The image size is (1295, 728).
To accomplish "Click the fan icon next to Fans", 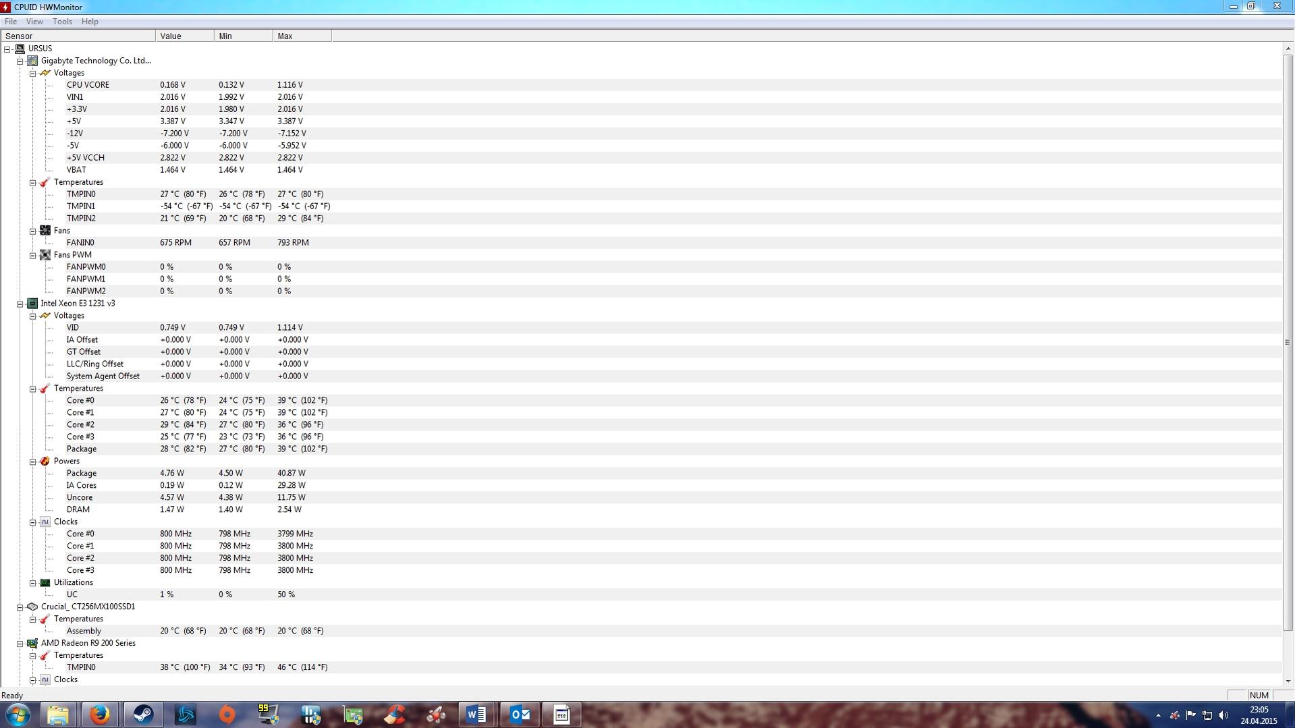I will click(x=45, y=231).
